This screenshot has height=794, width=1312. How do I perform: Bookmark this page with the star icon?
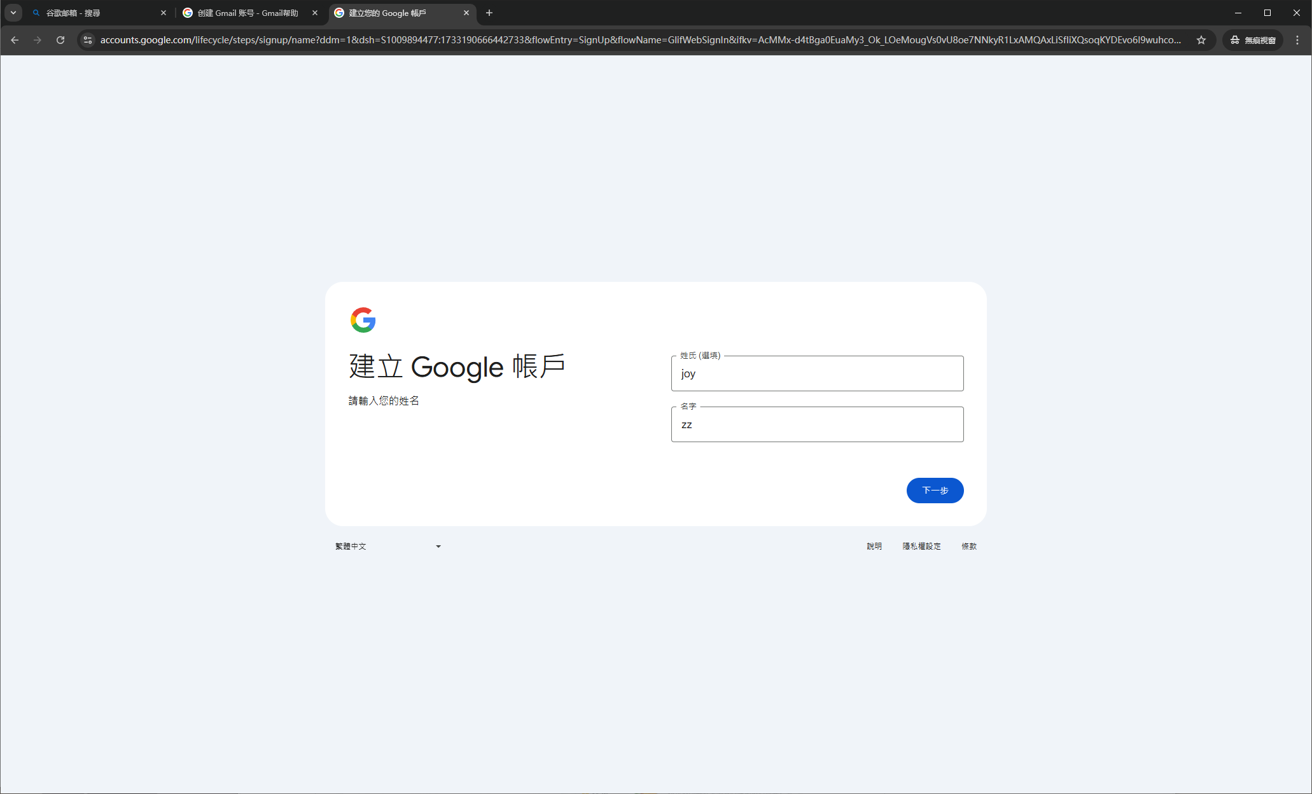[x=1201, y=40]
